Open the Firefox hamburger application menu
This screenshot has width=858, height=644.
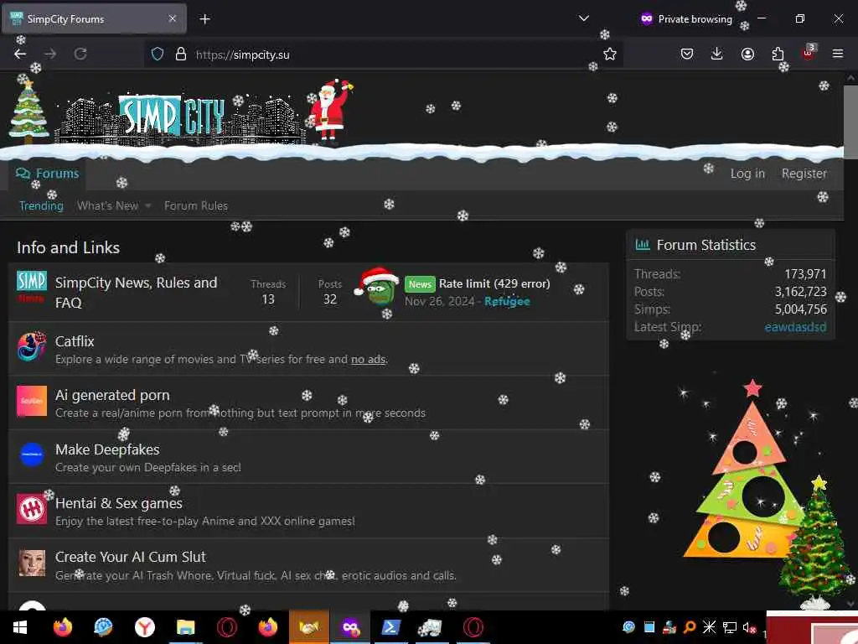[838, 54]
